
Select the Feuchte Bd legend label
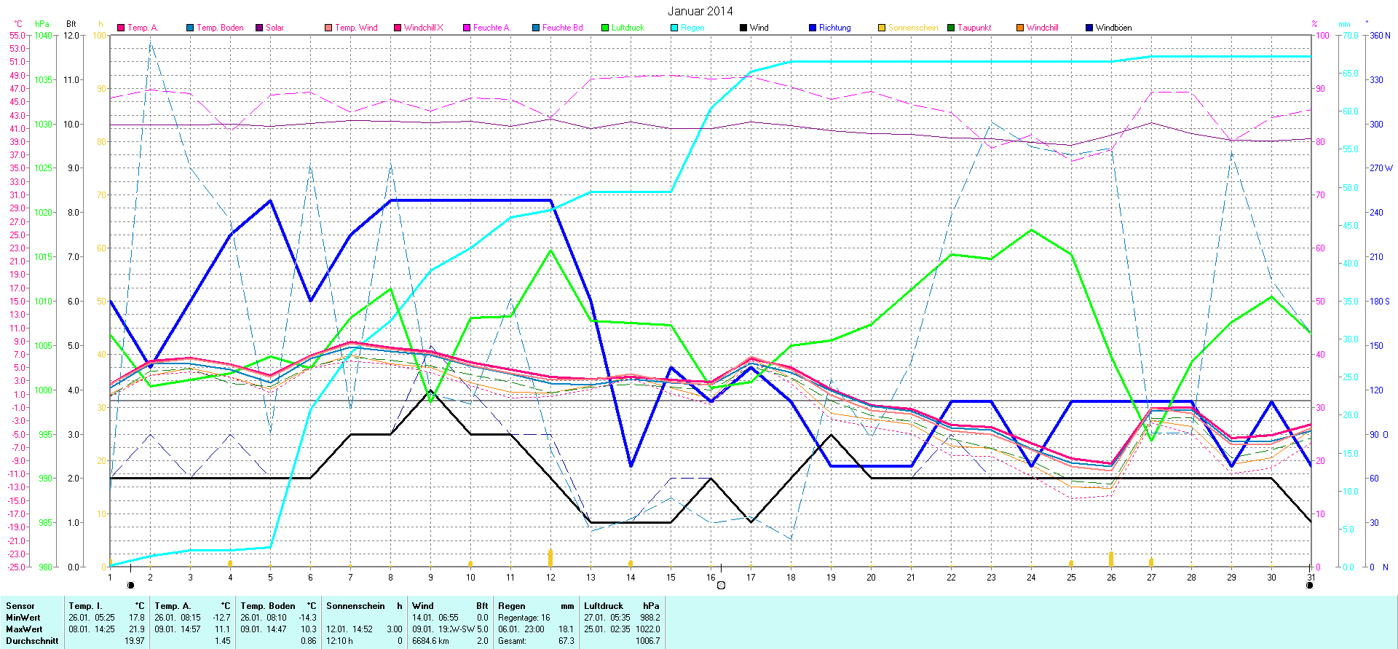(x=562, y=28)
